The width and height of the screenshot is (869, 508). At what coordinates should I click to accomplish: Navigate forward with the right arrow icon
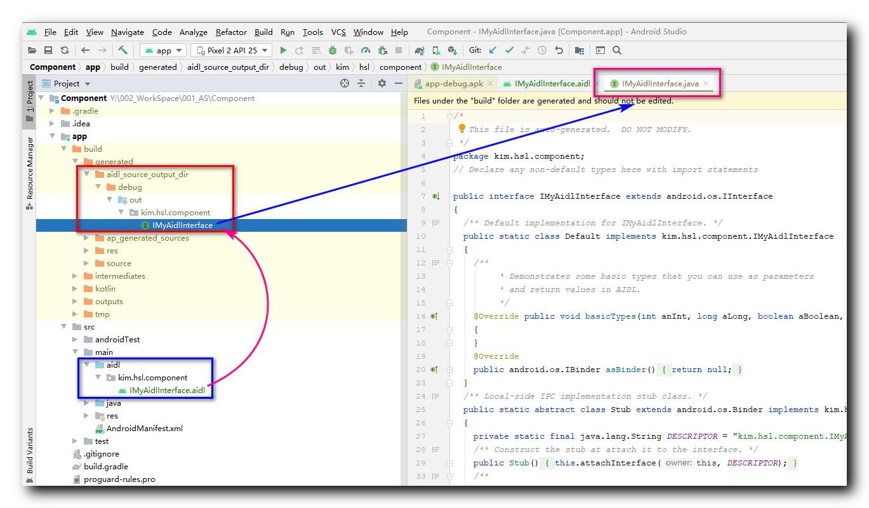tap(102, 50)
